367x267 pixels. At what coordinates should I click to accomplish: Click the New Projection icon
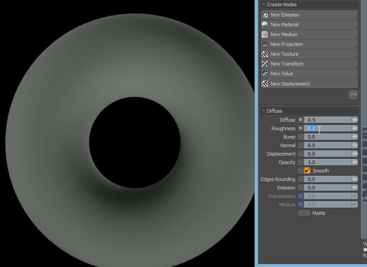point(265,44)
